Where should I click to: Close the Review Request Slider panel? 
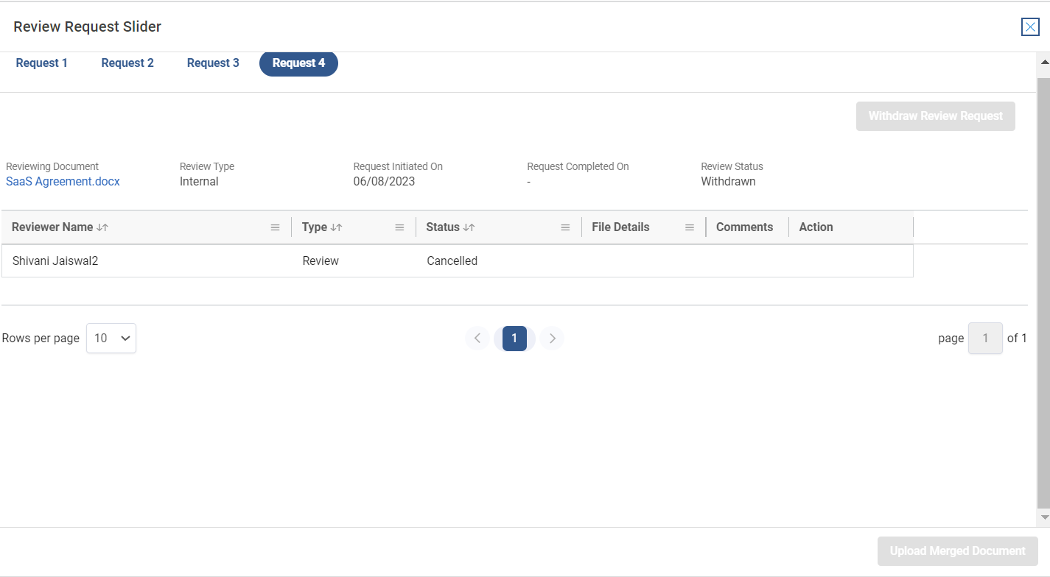point(1029,27)
